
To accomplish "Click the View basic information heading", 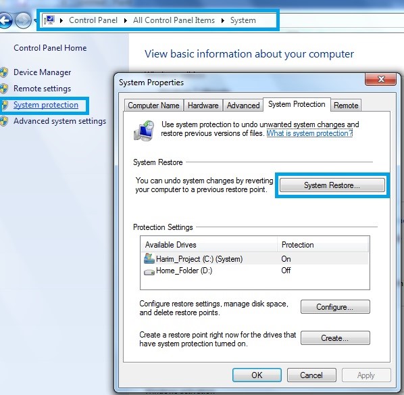I will [249, 54].
